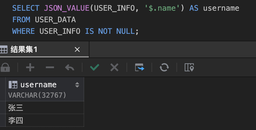Close the 结果集1 result tab

coord(77,50)
